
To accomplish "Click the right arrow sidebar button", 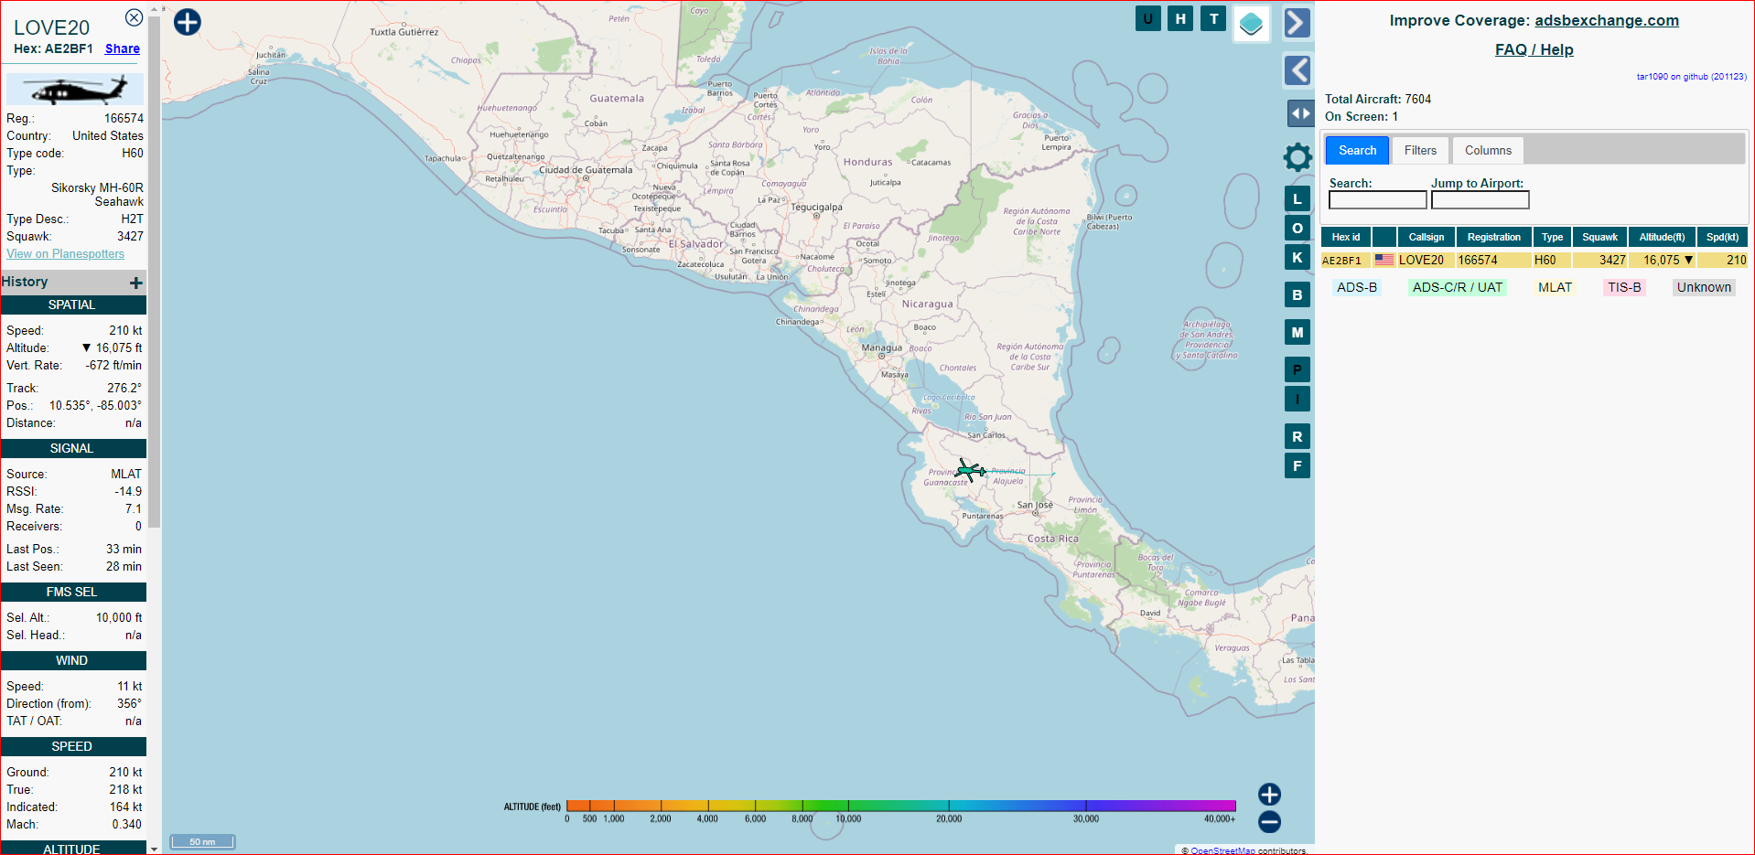I will point(1297,23).
